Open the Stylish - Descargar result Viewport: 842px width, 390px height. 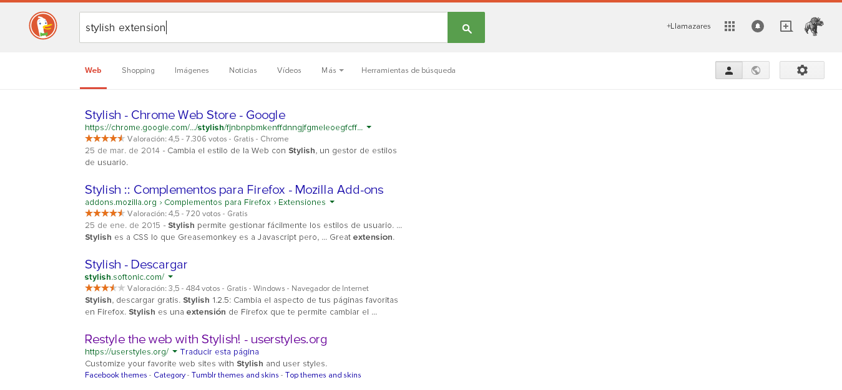[x=136, y=264]
